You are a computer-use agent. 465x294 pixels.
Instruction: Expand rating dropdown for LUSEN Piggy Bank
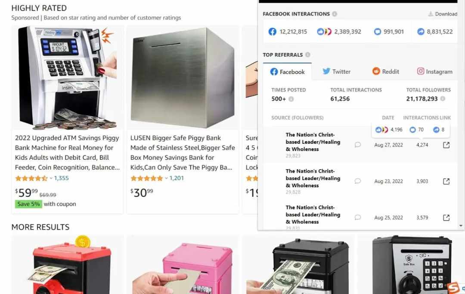[166, 178]
